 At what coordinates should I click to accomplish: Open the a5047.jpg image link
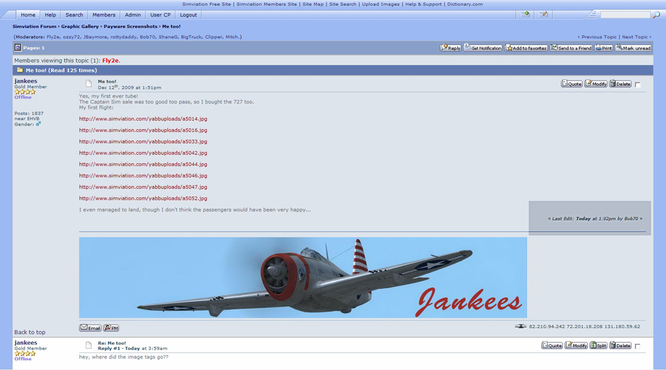click(x=143, y=187)
